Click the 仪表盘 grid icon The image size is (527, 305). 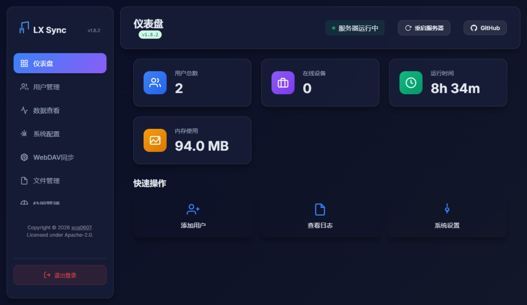tap(24, 63)
